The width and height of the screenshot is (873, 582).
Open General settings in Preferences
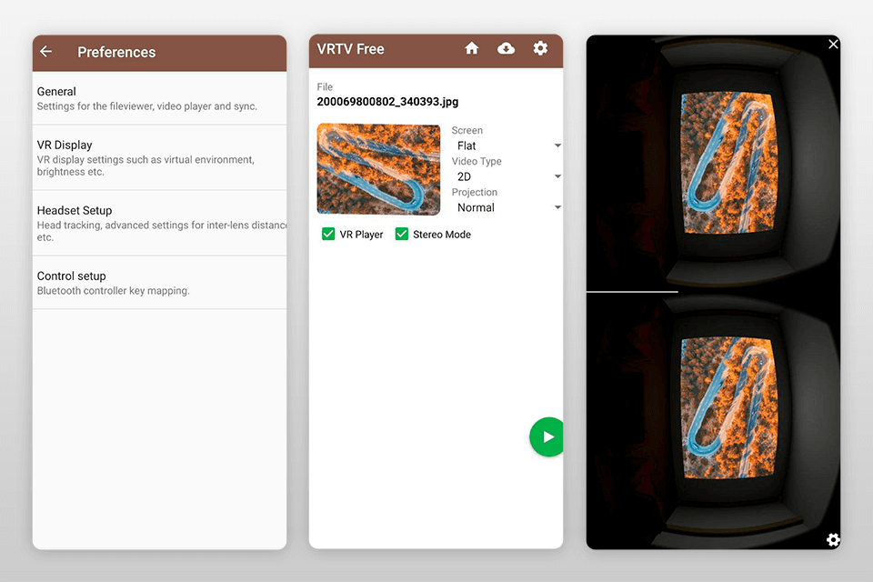pyautogui.click(x=159, y=97)
